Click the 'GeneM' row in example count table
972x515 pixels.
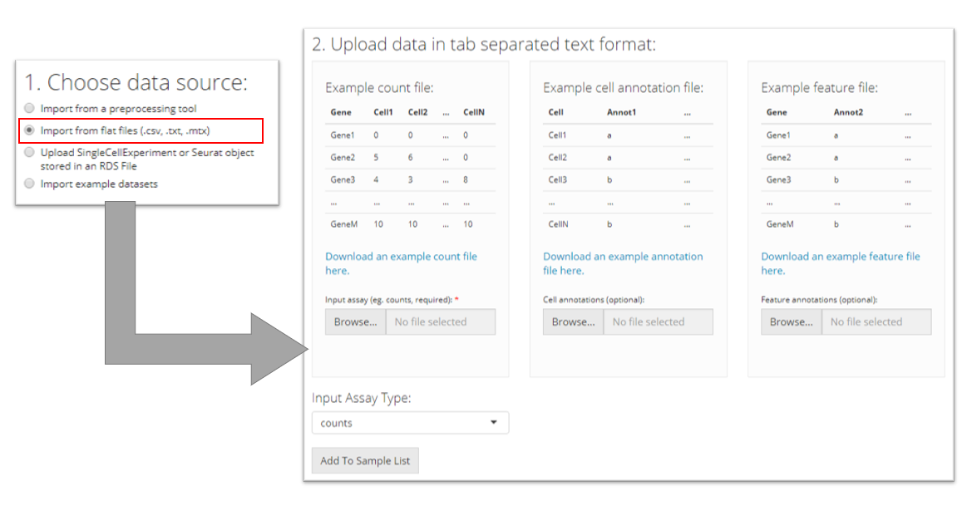tap(344, 224)
